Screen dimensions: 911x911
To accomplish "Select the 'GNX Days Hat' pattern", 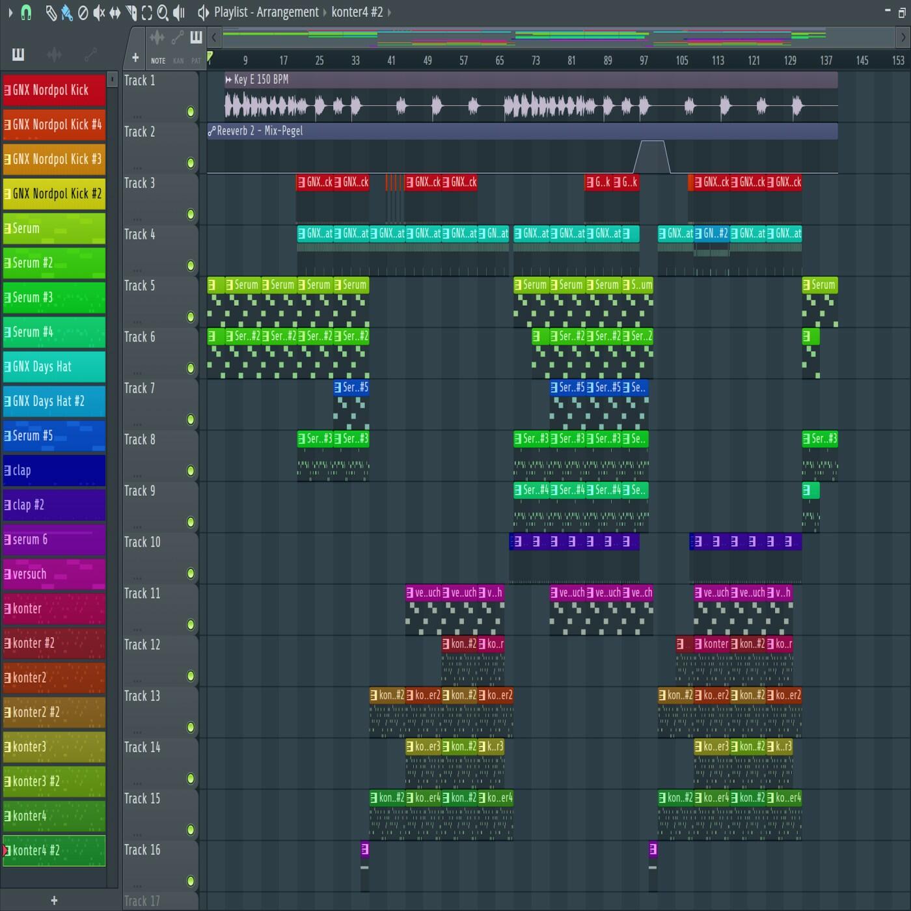I will tap(54, 367).
